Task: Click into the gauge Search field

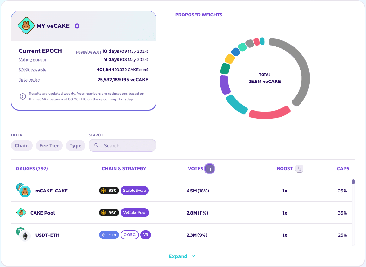Action: (x=127, y=146)
